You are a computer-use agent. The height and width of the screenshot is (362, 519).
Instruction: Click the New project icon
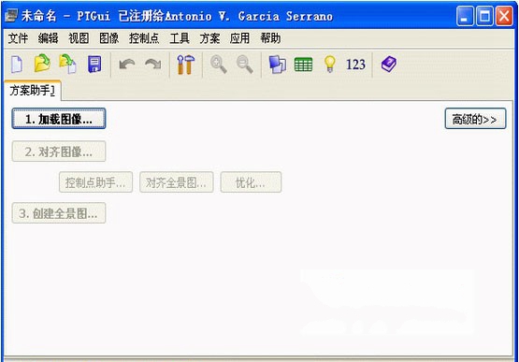point(17,64)
